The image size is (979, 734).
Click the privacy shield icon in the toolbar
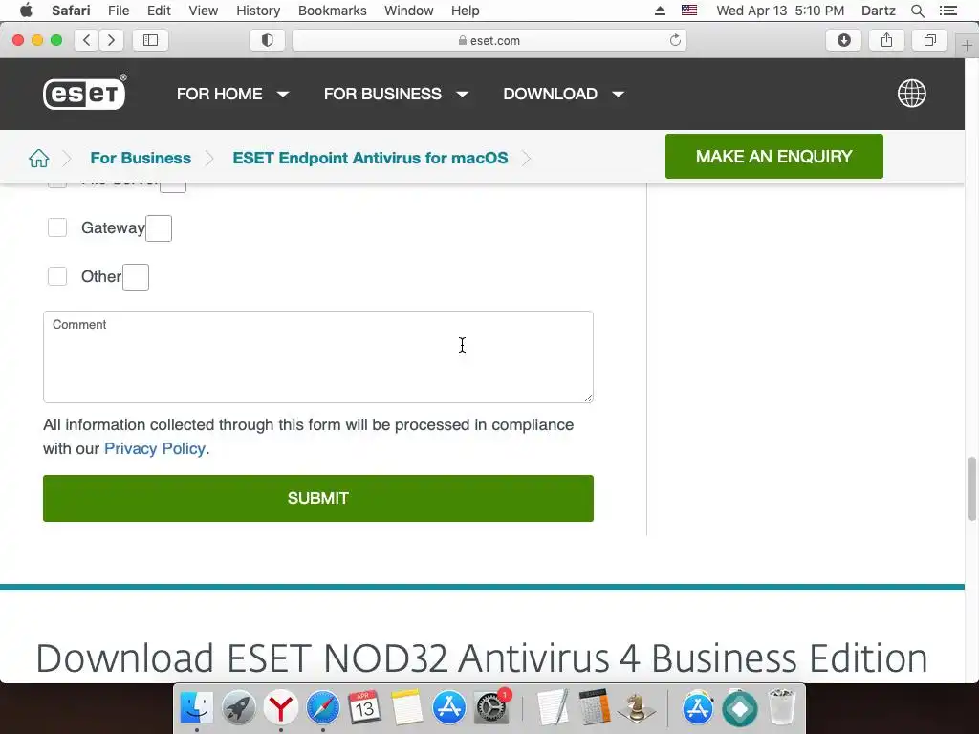268,40
